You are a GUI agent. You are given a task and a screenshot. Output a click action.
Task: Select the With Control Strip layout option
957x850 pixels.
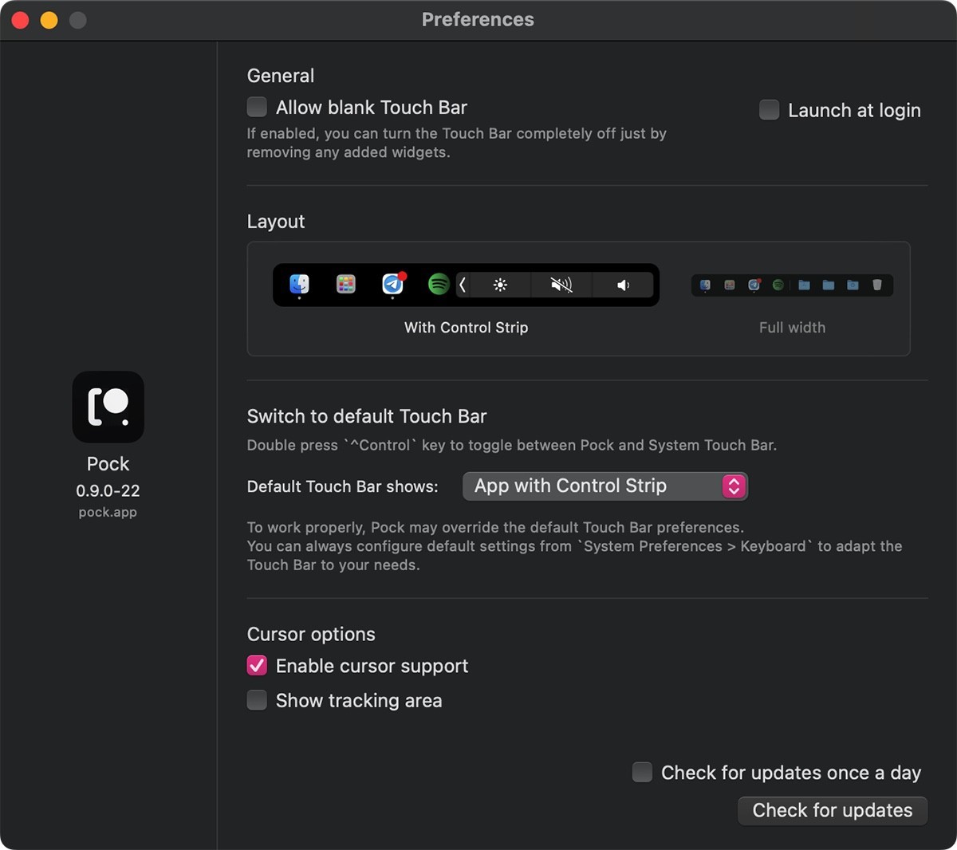(466, 327)
